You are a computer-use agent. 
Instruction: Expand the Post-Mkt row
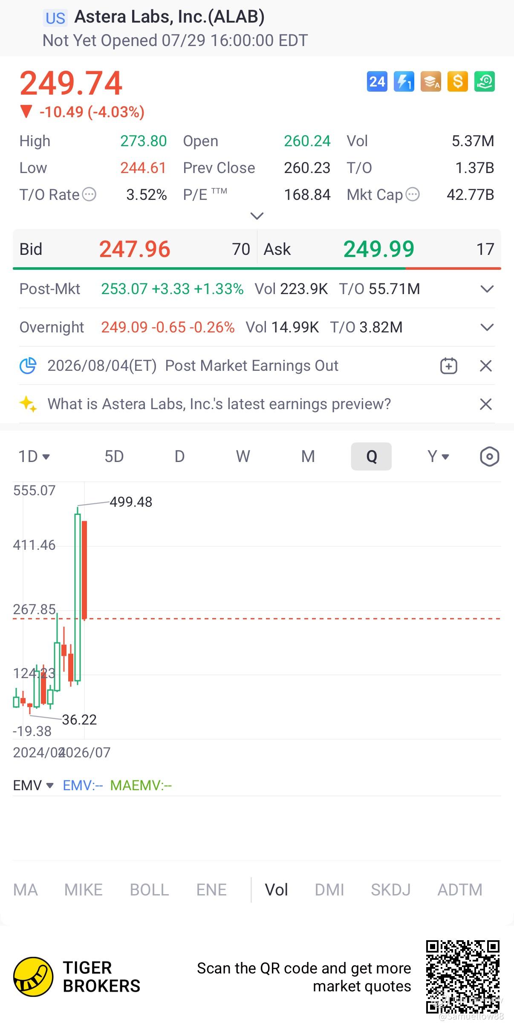[487, 289]
